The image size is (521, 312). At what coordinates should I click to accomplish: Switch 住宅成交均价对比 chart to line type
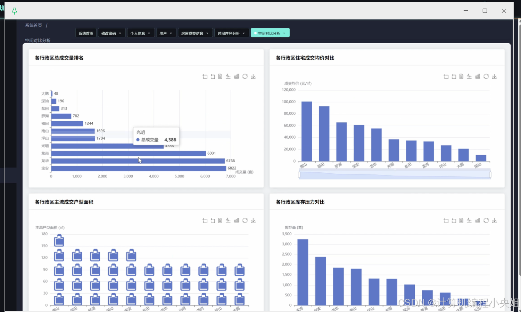coord(469,76)
